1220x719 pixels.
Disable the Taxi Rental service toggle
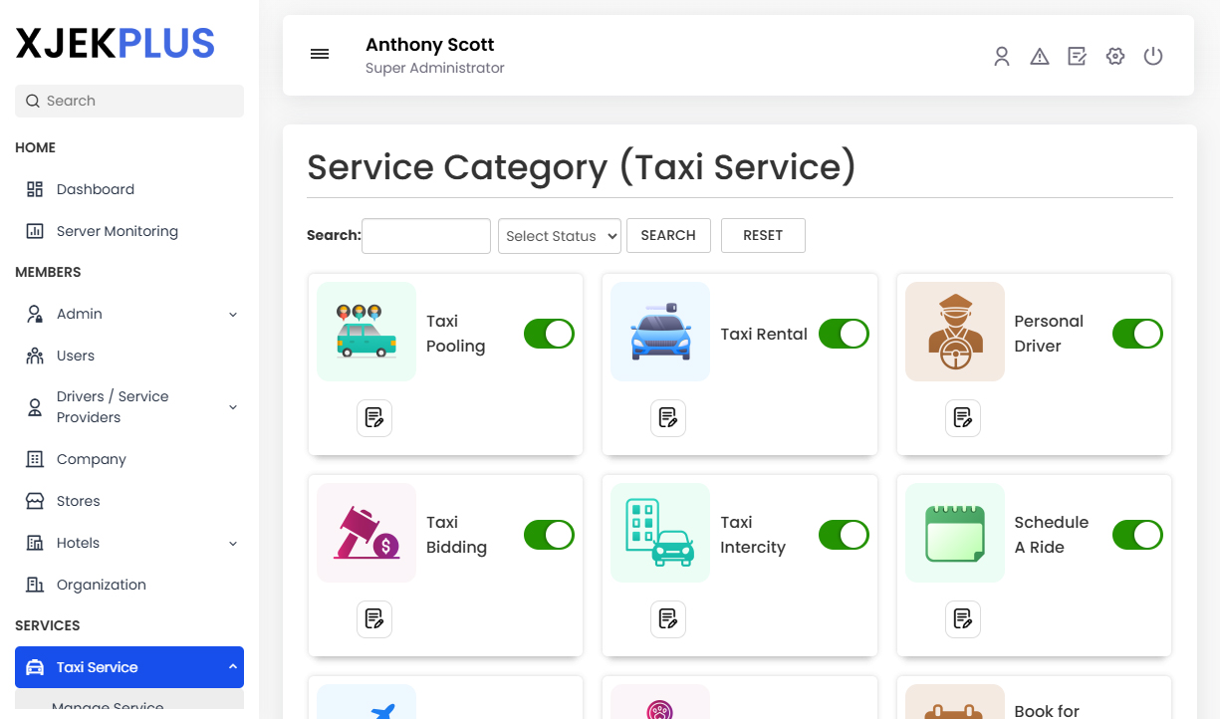pyautogui.click(x=844, y=334)
